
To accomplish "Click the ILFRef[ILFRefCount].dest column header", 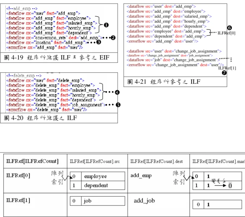I will [156, 161].
